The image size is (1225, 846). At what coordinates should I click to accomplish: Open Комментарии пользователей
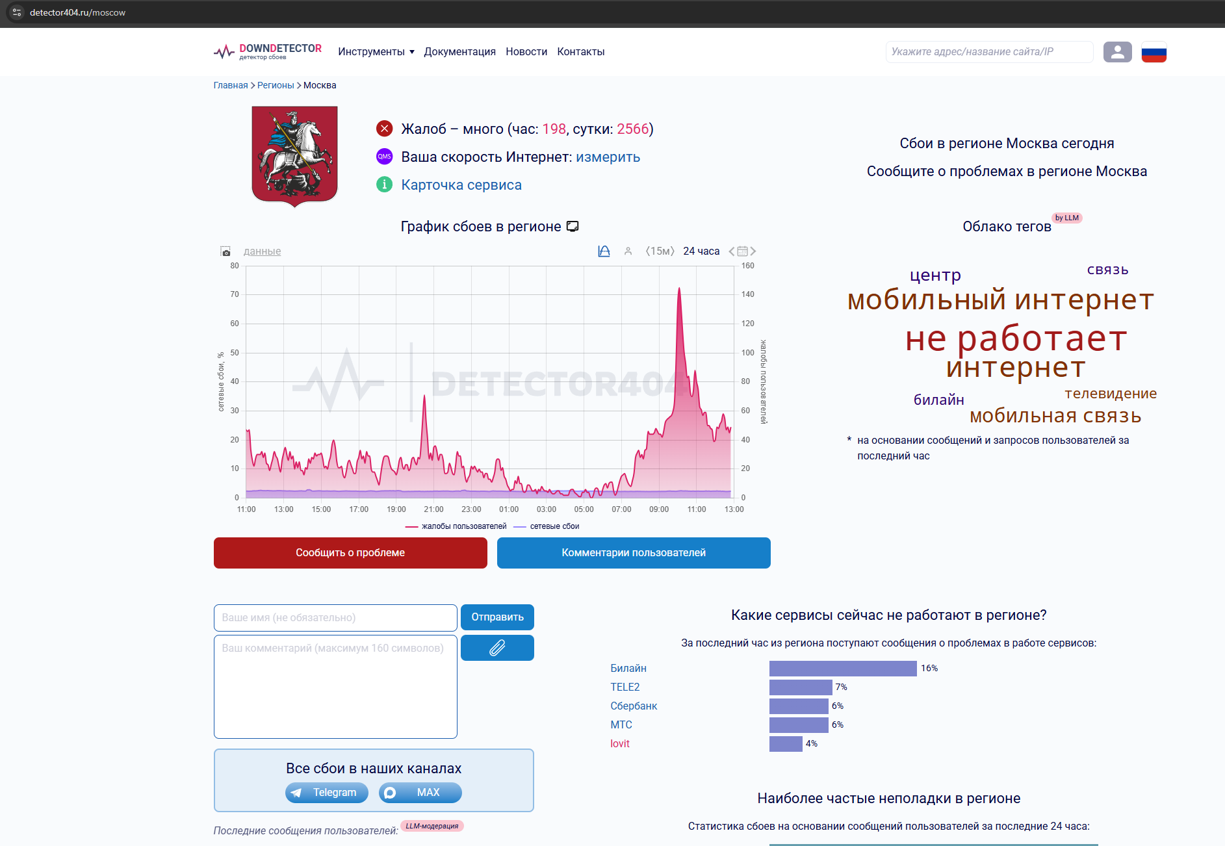coord(634,553)
